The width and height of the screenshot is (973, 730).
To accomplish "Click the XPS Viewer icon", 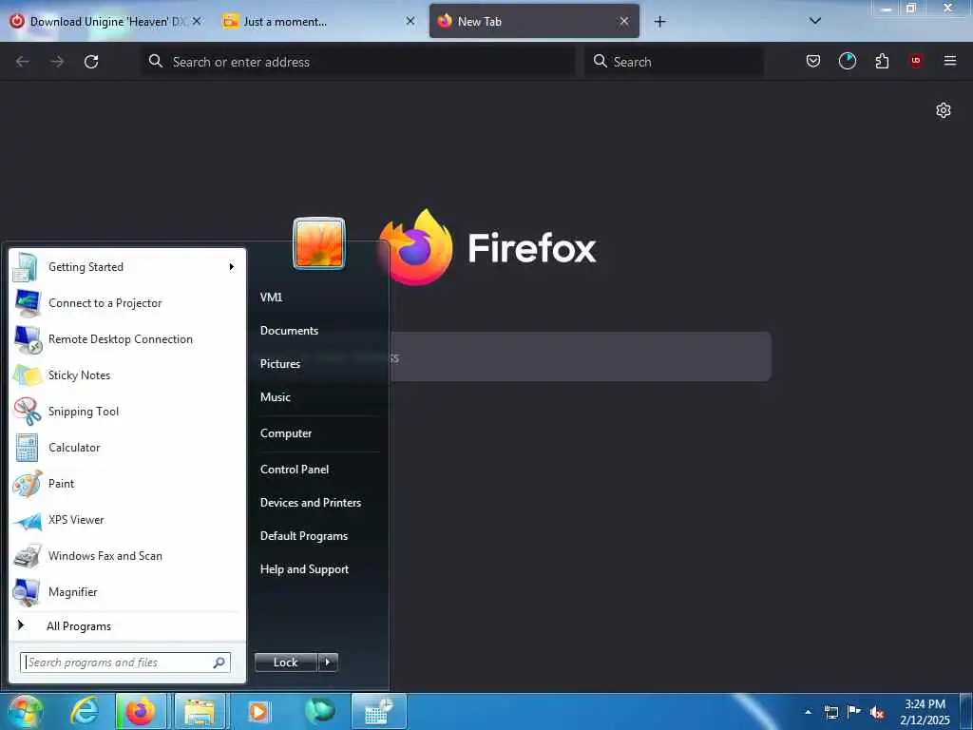I will tap(28, 520).
